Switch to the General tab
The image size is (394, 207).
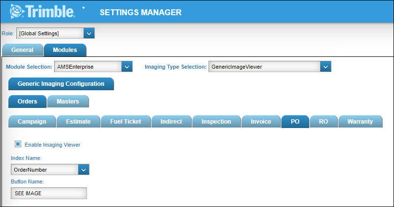click(x=22, y=50)
